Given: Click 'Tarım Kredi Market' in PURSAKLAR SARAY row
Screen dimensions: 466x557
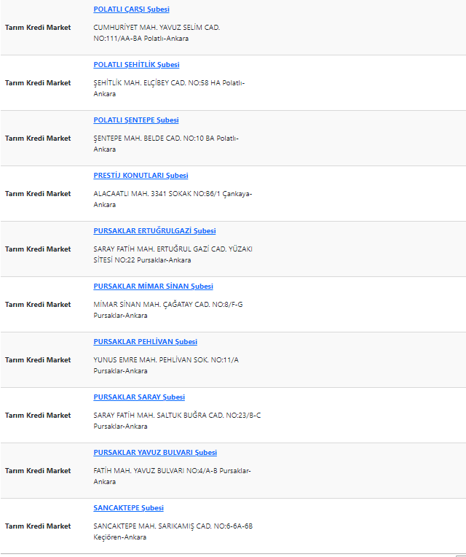Looking at the screenshot, I should (x=38, y=416).
